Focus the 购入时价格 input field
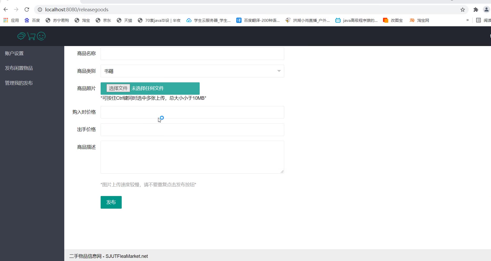The height and width of the screenshot is (261, 491). (192, 112)
